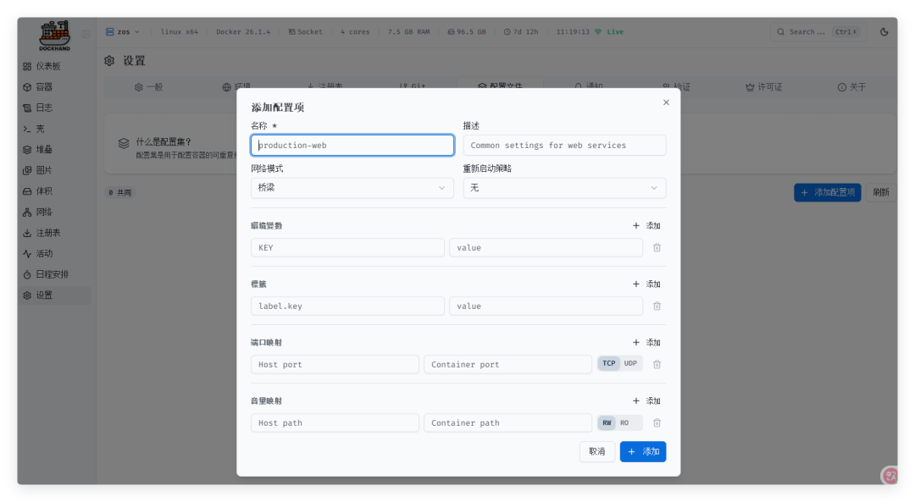Click the Container path field
The image size is (915, 502).
pos(507,422)
